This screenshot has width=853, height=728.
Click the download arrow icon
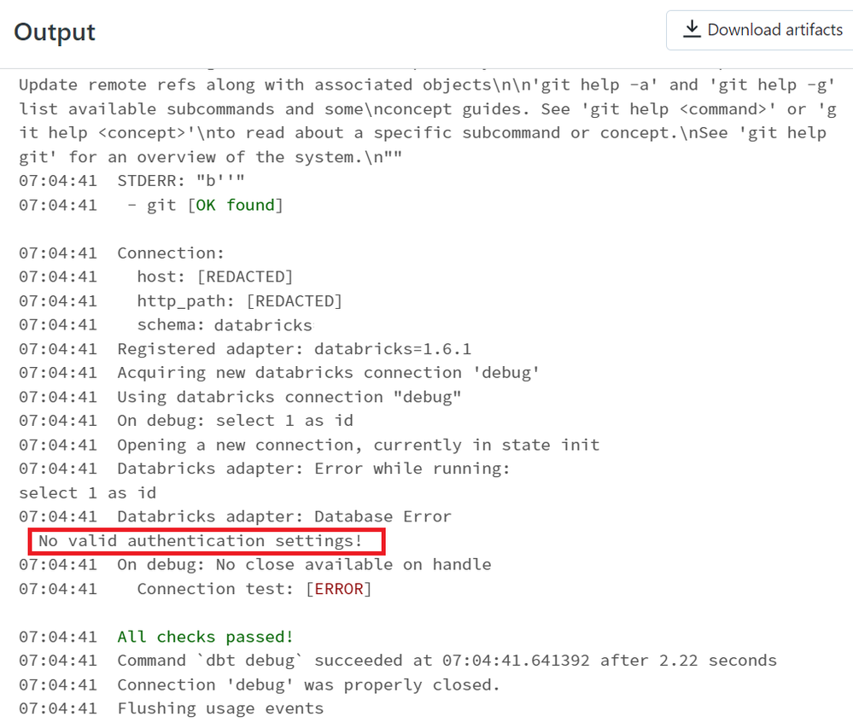[692, 29]
